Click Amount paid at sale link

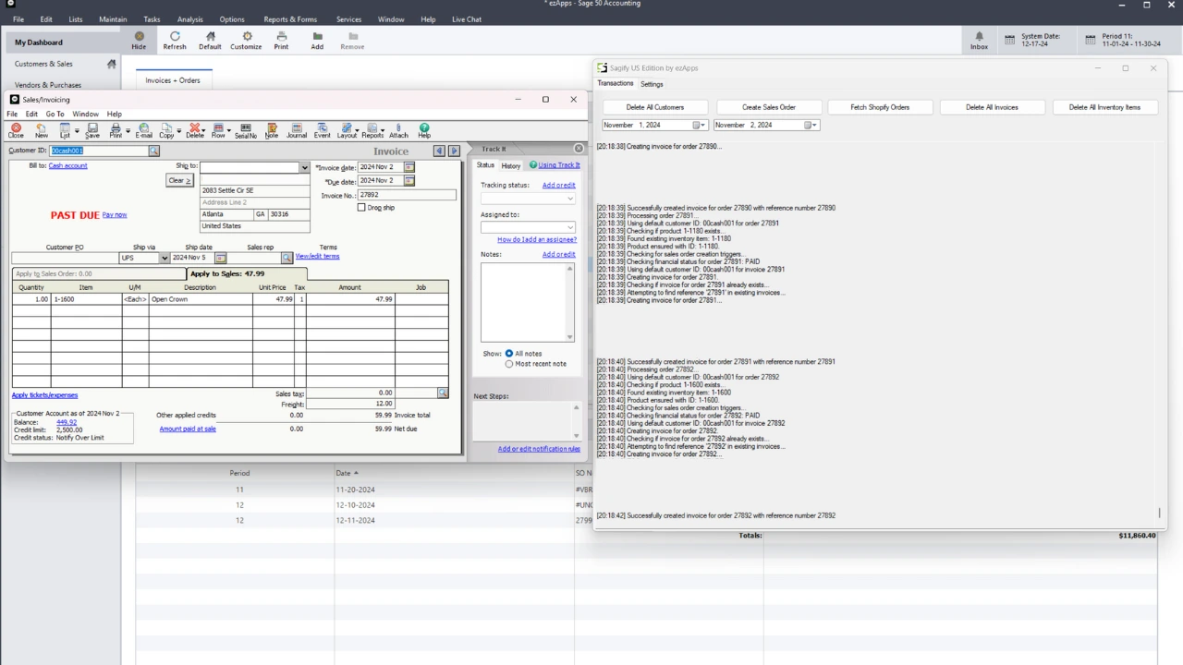coord(188,429)
